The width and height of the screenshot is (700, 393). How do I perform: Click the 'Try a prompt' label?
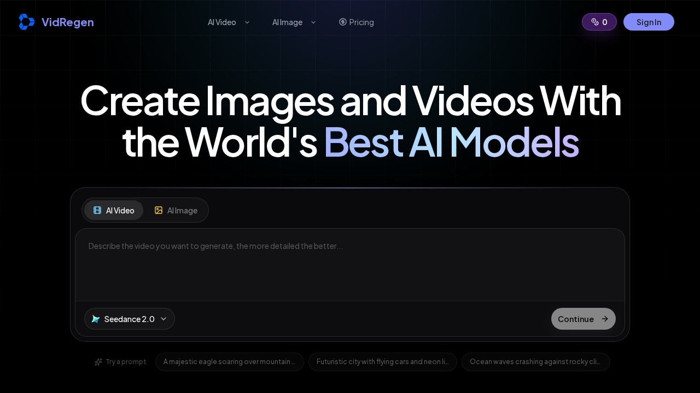point(126,362)
